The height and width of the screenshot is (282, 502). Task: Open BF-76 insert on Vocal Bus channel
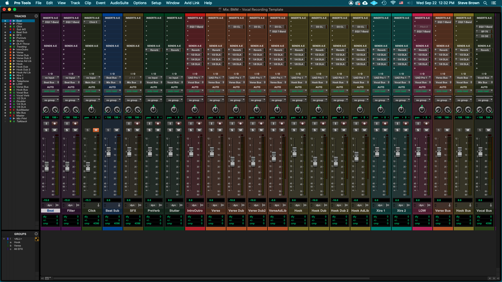coord(484,32)
